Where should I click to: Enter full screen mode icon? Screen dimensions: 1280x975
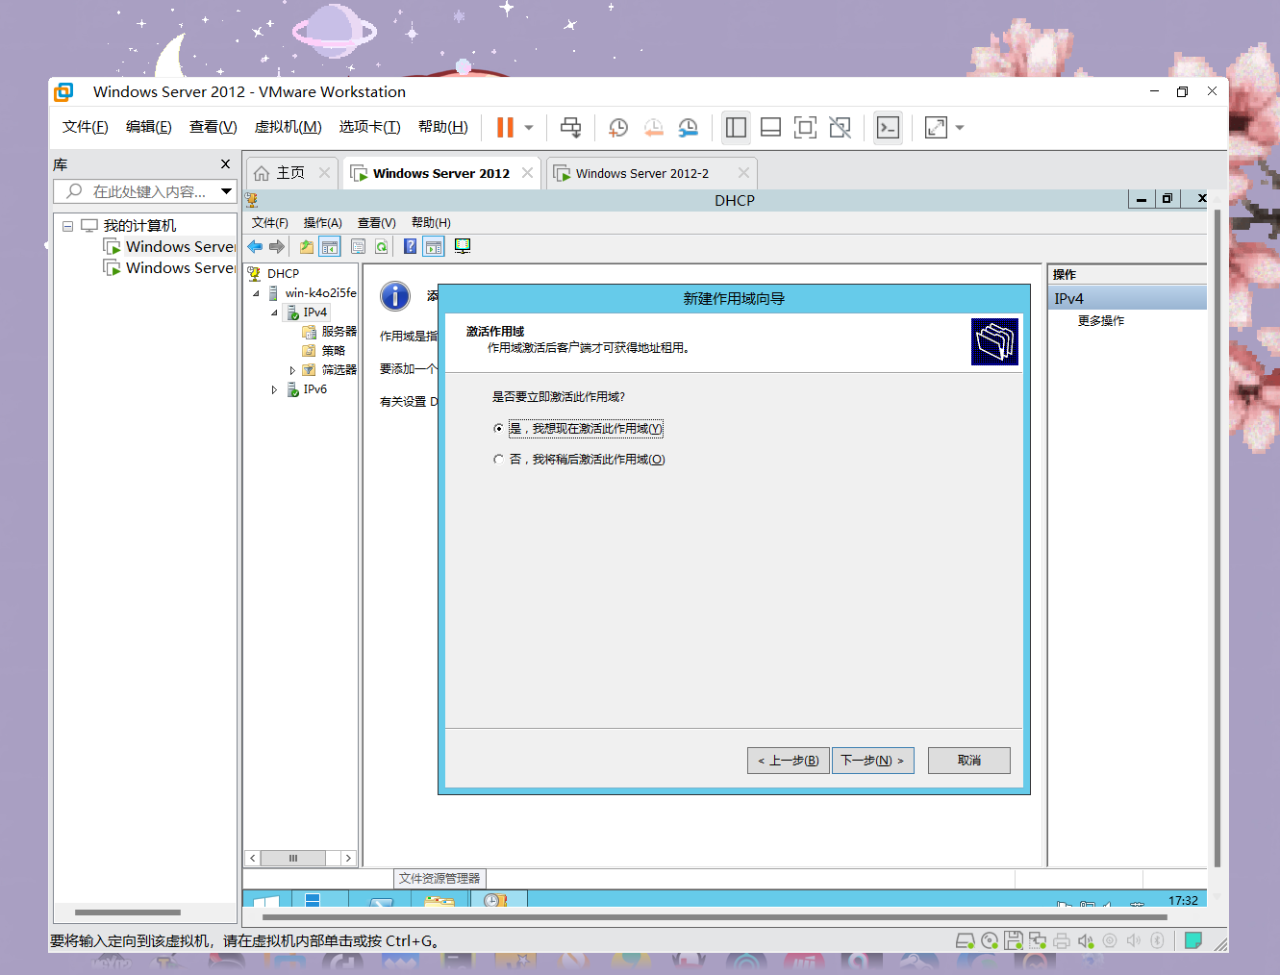805,127
